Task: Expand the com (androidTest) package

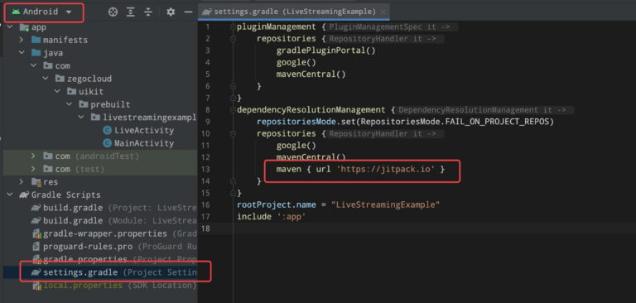Action: (x=34, y=156)
